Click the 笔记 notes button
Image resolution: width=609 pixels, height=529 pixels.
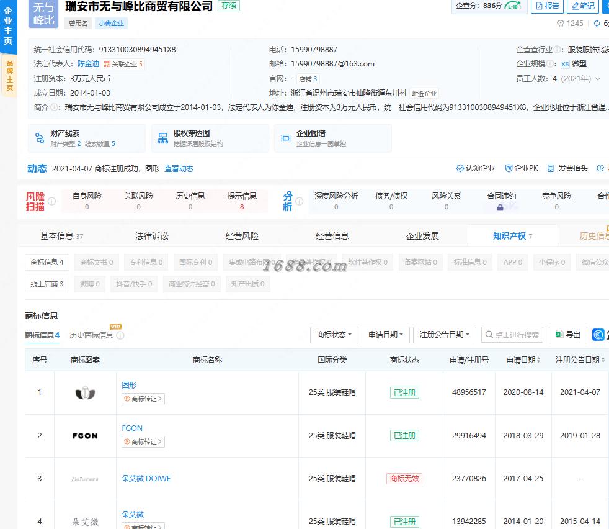click(583, 6)
